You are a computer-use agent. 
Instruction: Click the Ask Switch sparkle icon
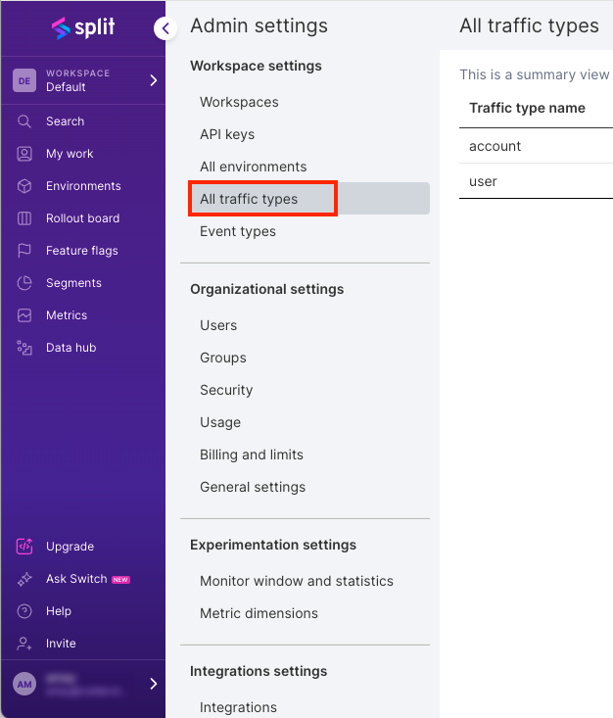[x=24, y=579]
